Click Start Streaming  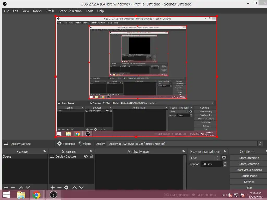click(x=249, y=158)
